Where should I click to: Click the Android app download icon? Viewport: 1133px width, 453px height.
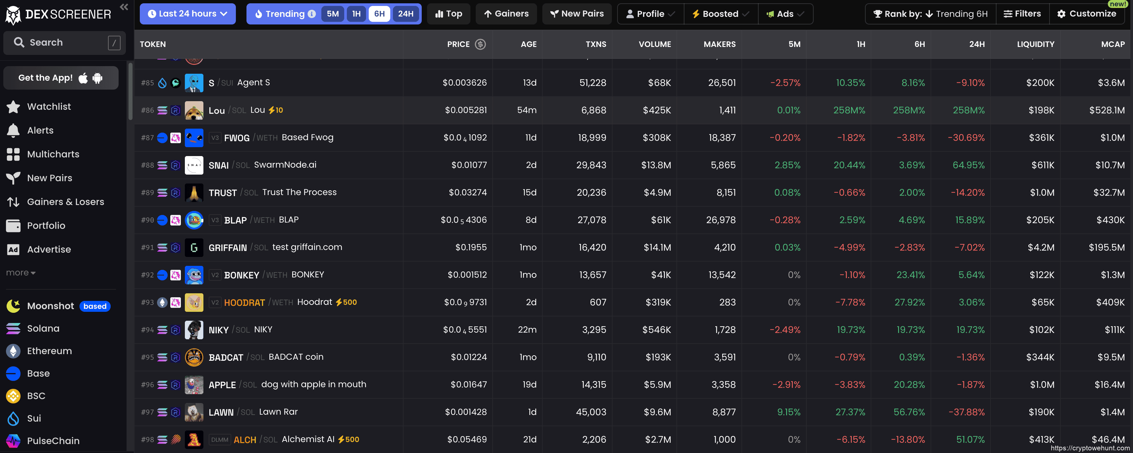click(x=98, y=78)
